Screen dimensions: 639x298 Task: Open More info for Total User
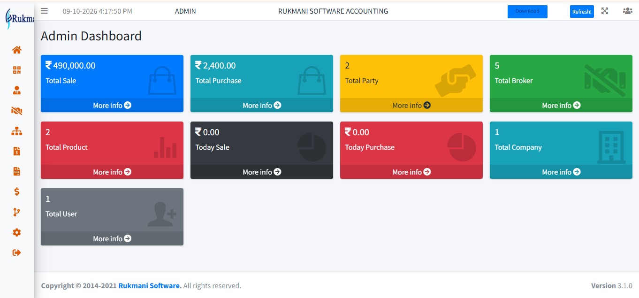click(112, 238)
